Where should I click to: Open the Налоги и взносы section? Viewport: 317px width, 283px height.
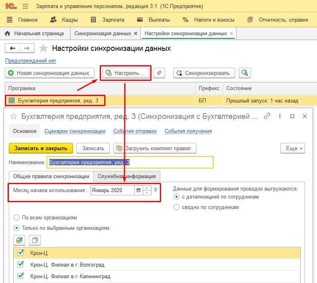(x=214, y=20)
